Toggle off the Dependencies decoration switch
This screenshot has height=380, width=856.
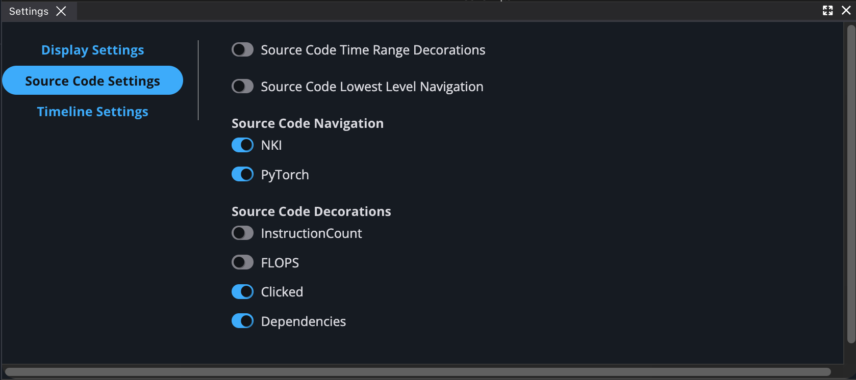click(x=242, y=321)
